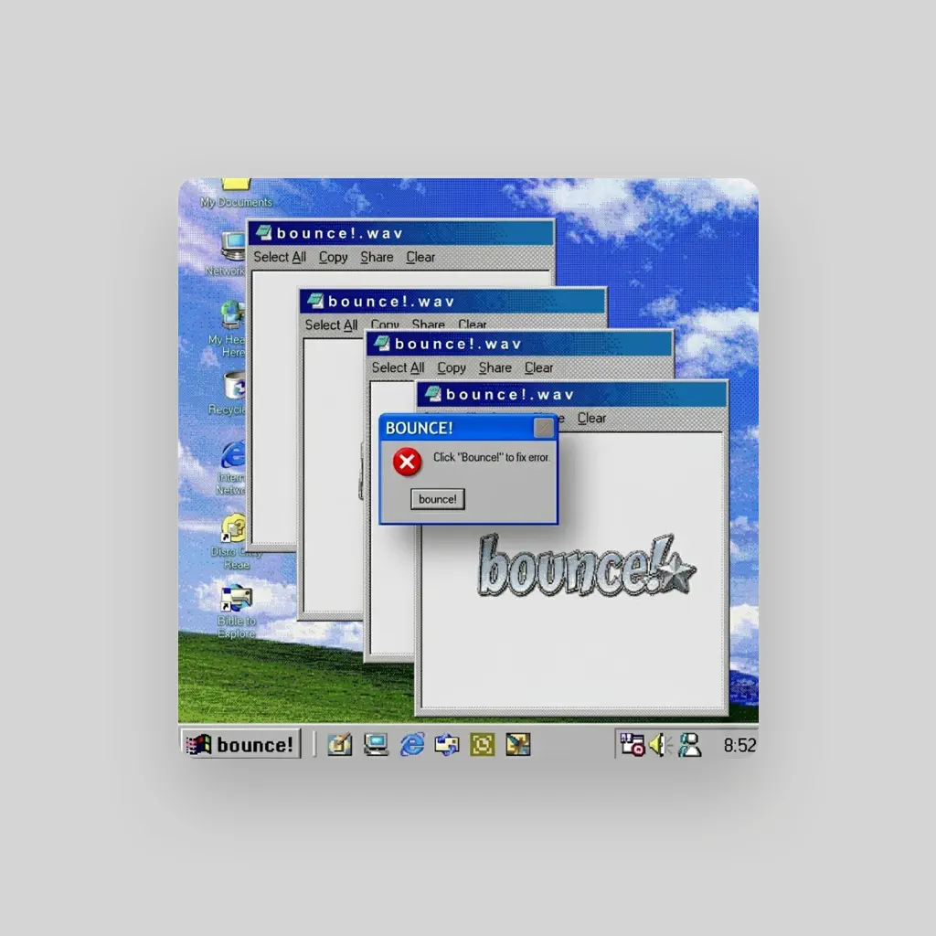The image size is (936, 936).
Task: Click the third window's bounce!.wav title text
Action: click(x=458, y=344)
